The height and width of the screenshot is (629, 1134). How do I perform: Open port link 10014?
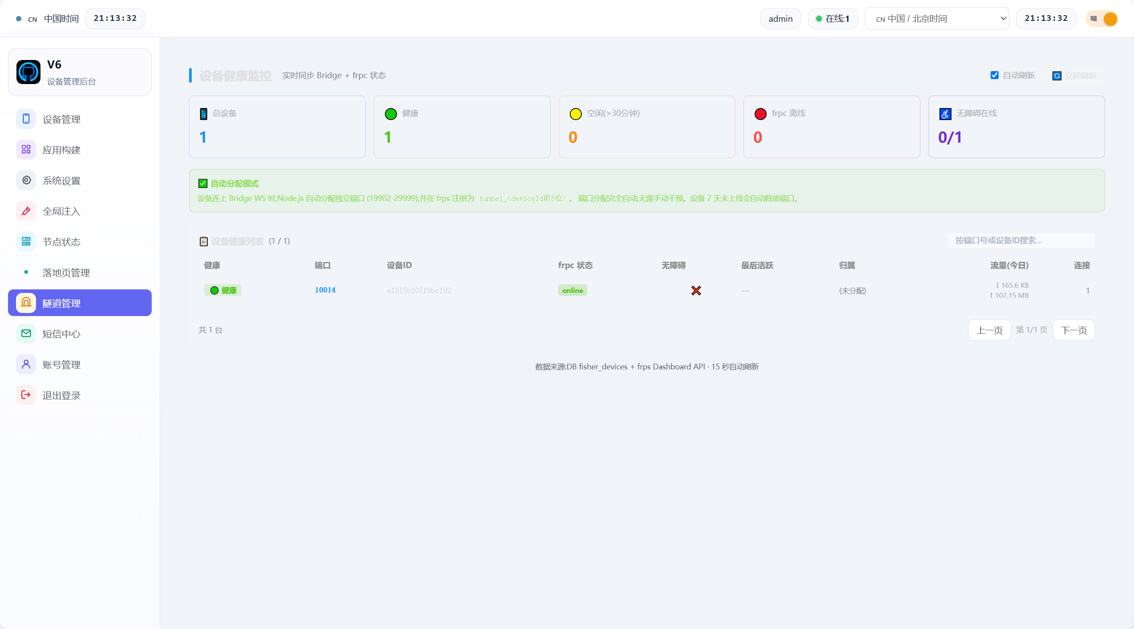325,290
